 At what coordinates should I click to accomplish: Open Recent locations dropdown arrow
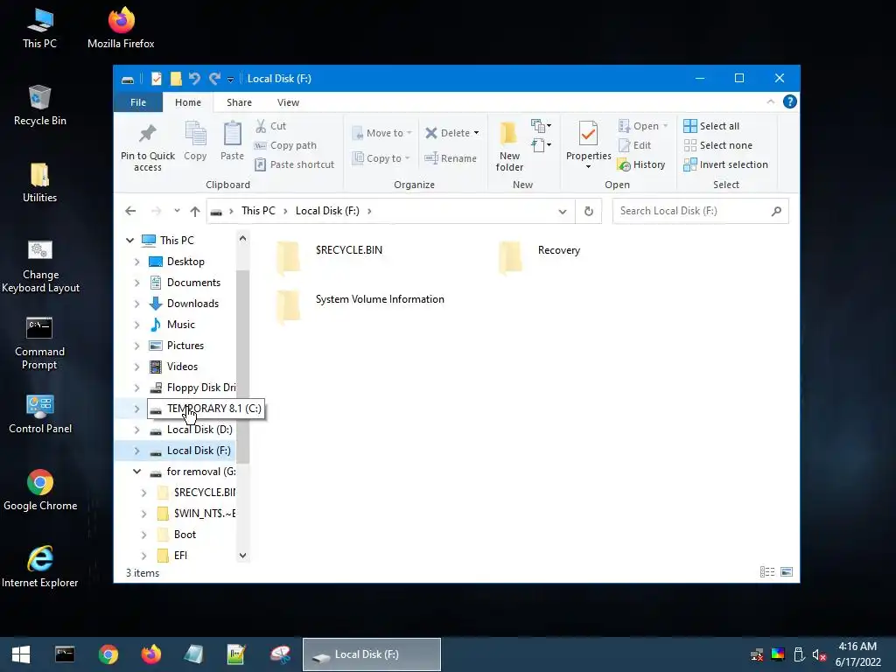(177, 211)
